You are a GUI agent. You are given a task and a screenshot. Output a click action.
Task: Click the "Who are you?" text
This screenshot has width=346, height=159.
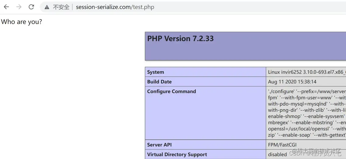click(21, 22)
